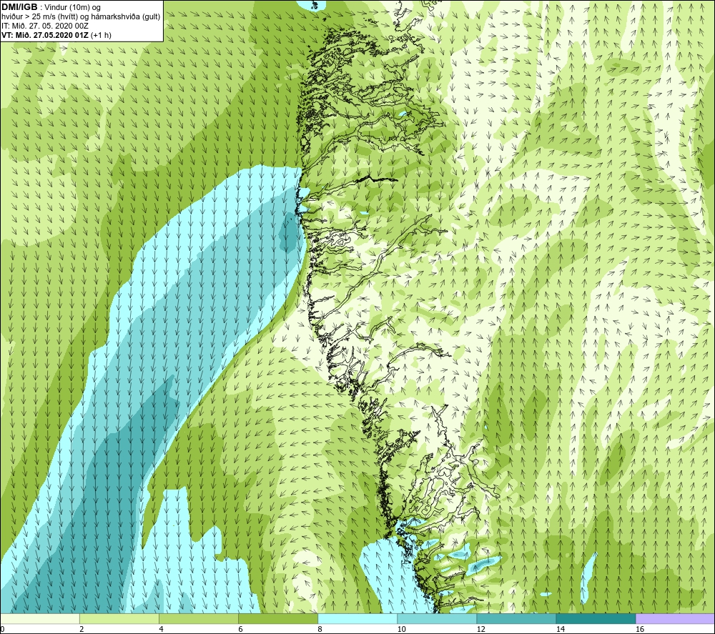Click legend tick label 14
The height and width of the screenshot is (634, 715).
(560, 629)
